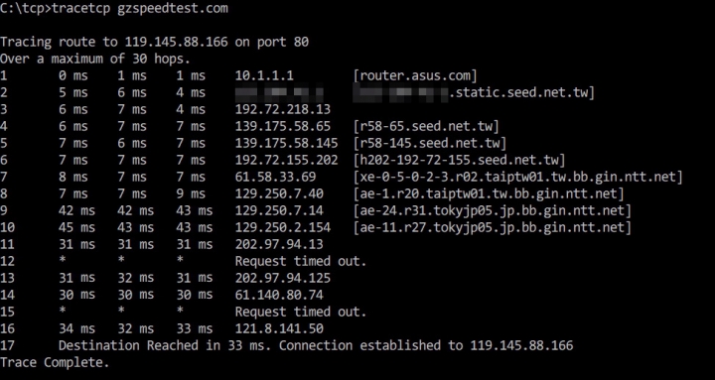715x380 pixels.
Task: Click the hop 1 address 10.1.1.1
Action: tap(264, 75)
